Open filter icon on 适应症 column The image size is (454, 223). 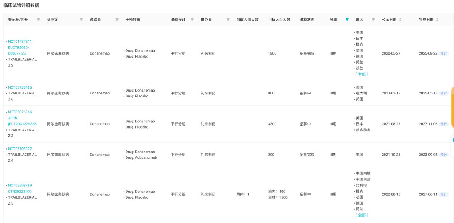coord(81,20)
